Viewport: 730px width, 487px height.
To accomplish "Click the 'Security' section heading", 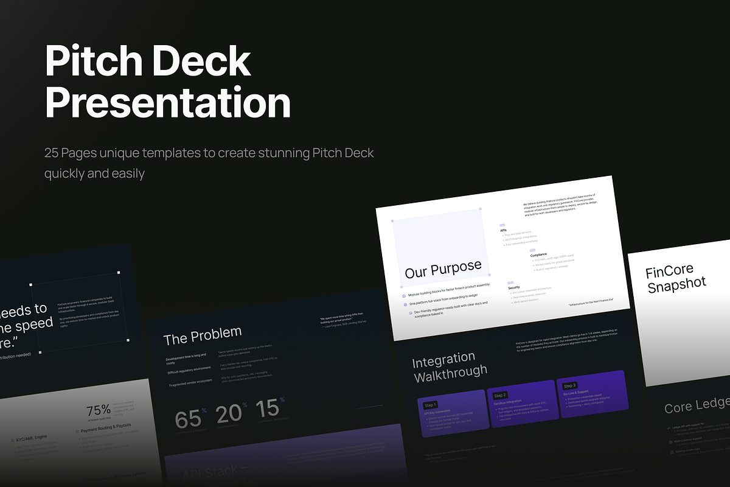I will click(513, 287).
